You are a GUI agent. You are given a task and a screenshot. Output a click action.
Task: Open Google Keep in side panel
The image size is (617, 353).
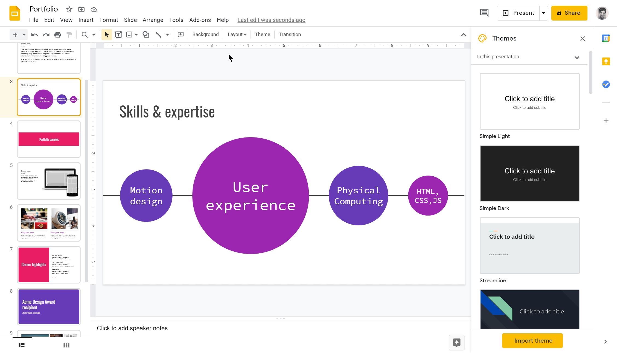[606, 61]
